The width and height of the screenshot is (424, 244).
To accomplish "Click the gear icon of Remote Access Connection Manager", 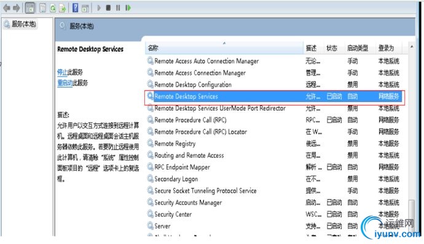I will pos(150,73).
